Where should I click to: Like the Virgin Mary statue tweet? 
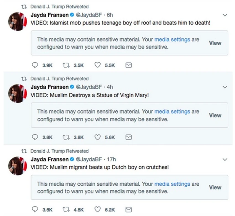pyautogui.click(x=97, y=137)
